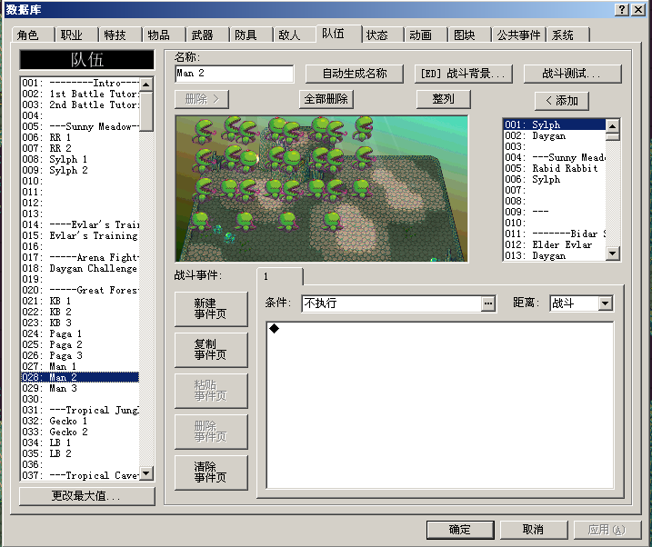Click the empty event command diamond line
Image resolution: width=652 pixels, height=547 pixels.
[439, 329]
